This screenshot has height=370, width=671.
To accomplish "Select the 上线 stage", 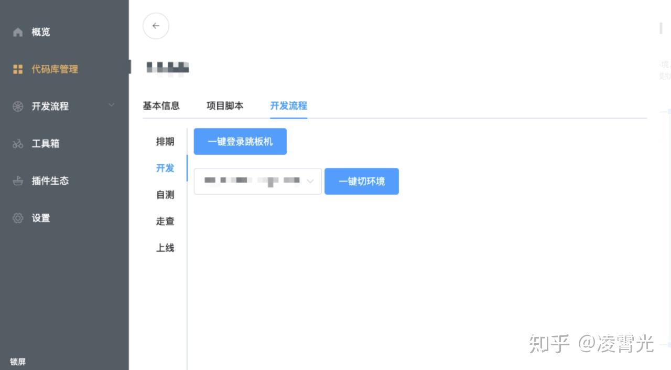I will 165,248.
